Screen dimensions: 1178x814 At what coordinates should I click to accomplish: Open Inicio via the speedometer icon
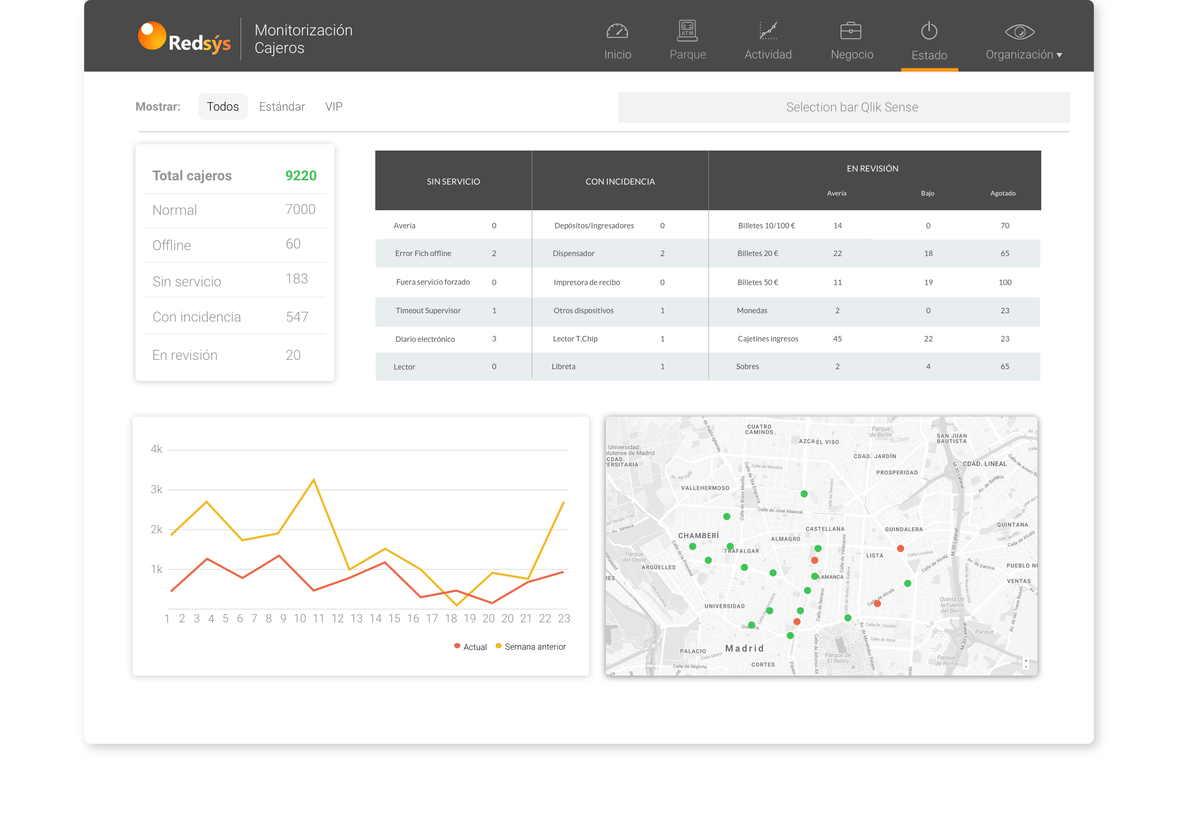click(x=617, y=31)
